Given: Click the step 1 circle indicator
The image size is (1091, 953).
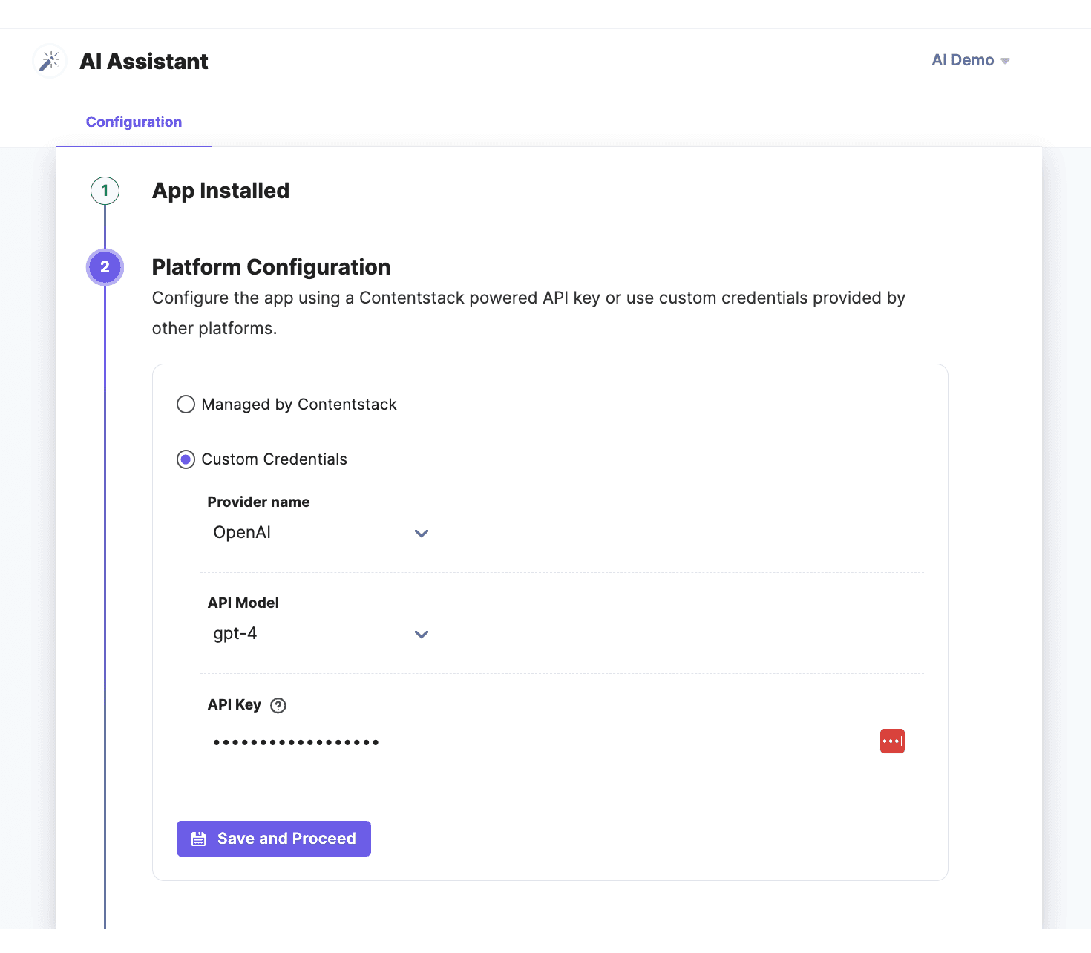Looking at the screenshot, I should point(105,191).
